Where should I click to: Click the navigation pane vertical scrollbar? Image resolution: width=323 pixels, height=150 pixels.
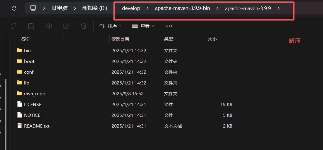[6, 114]
